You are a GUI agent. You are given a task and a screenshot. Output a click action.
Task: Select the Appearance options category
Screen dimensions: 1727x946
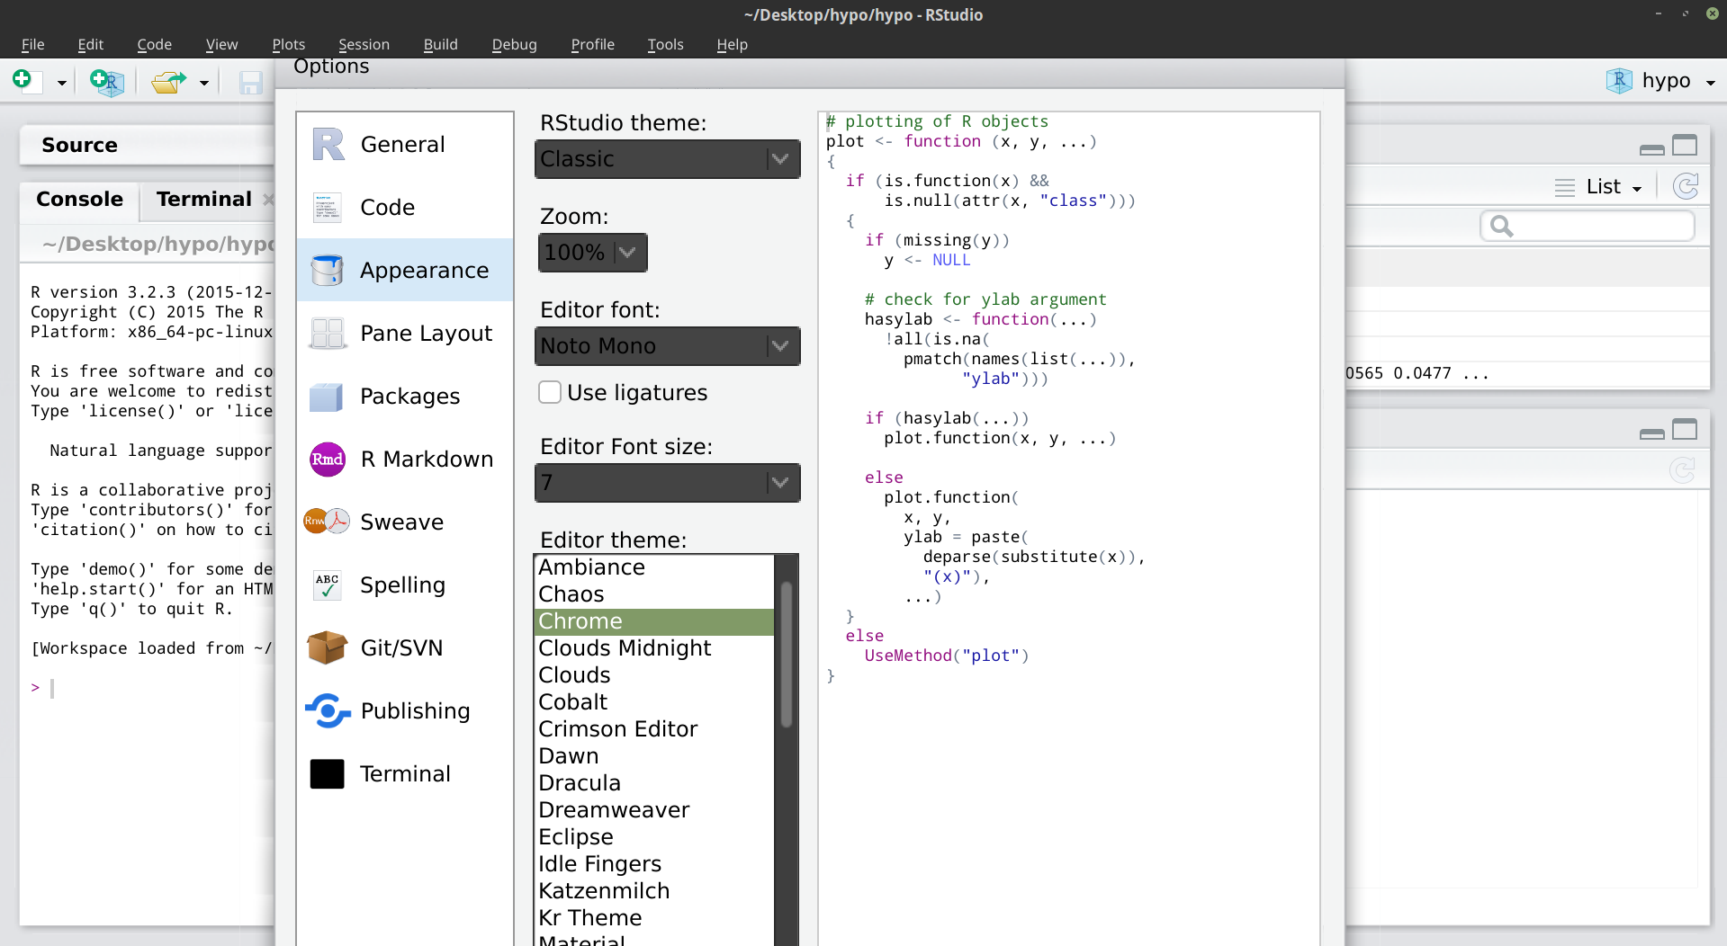click(x=405, y=270)
